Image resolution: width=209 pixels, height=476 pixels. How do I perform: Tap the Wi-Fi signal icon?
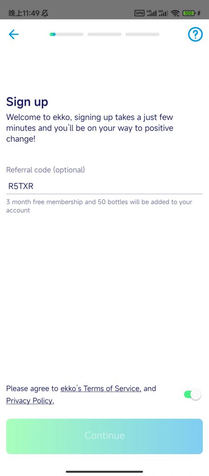pos(175,13)
